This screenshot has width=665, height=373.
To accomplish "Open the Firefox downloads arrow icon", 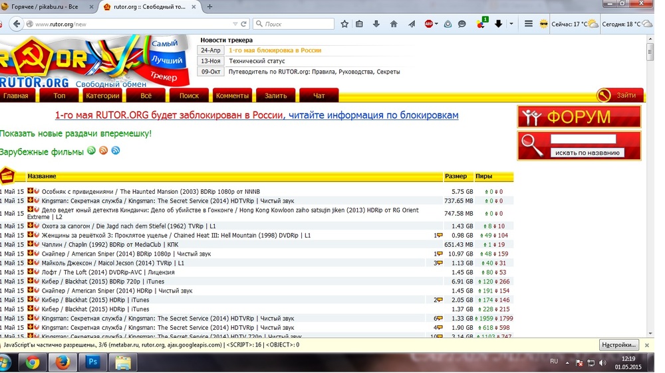I will [376, 24].
